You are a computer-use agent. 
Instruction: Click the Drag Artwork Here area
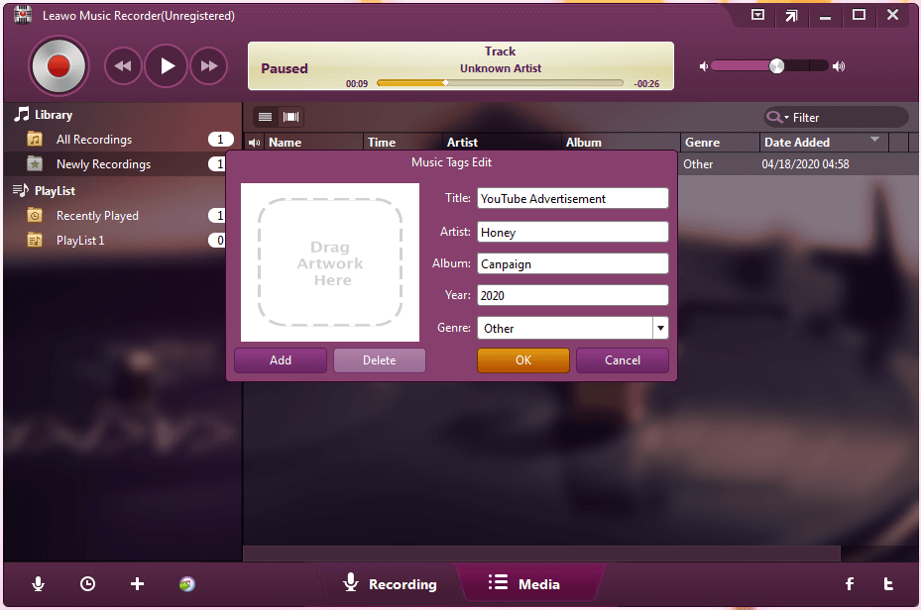330,262
